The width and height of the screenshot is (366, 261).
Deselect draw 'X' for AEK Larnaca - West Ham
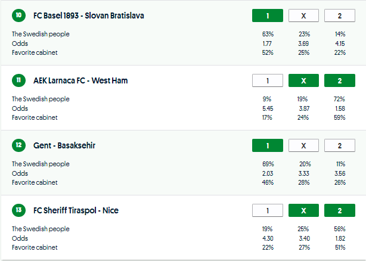click(303, 80)
